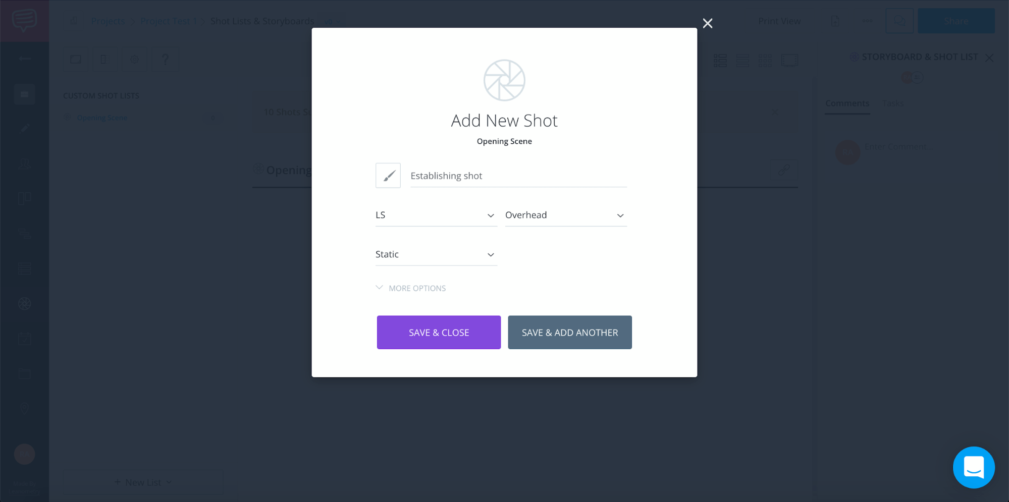
Task: Open the shot list aperture icon in sidebar
Action: coord(24,304)
